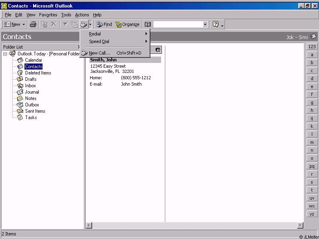The height and width of the screenshot is (239, 319).
Task: Collapse the Outlook Today tree node
Action: [x=5, y=54]
